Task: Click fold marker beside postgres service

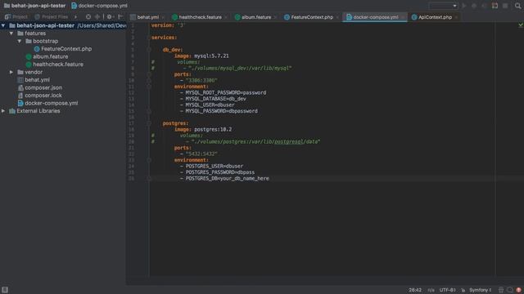Action: coord(149,123)
